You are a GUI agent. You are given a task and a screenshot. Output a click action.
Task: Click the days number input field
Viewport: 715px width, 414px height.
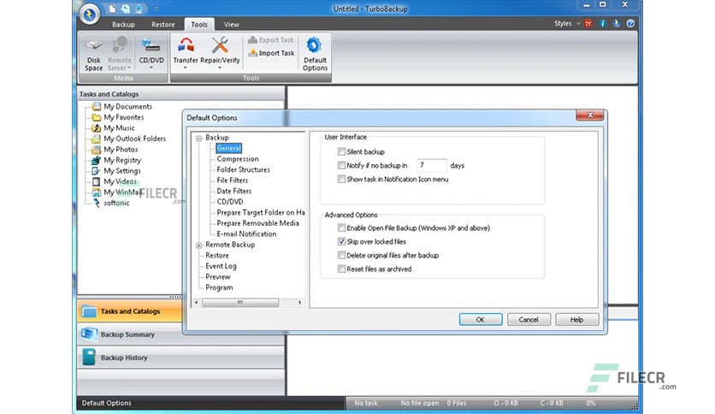coord(431,165)
